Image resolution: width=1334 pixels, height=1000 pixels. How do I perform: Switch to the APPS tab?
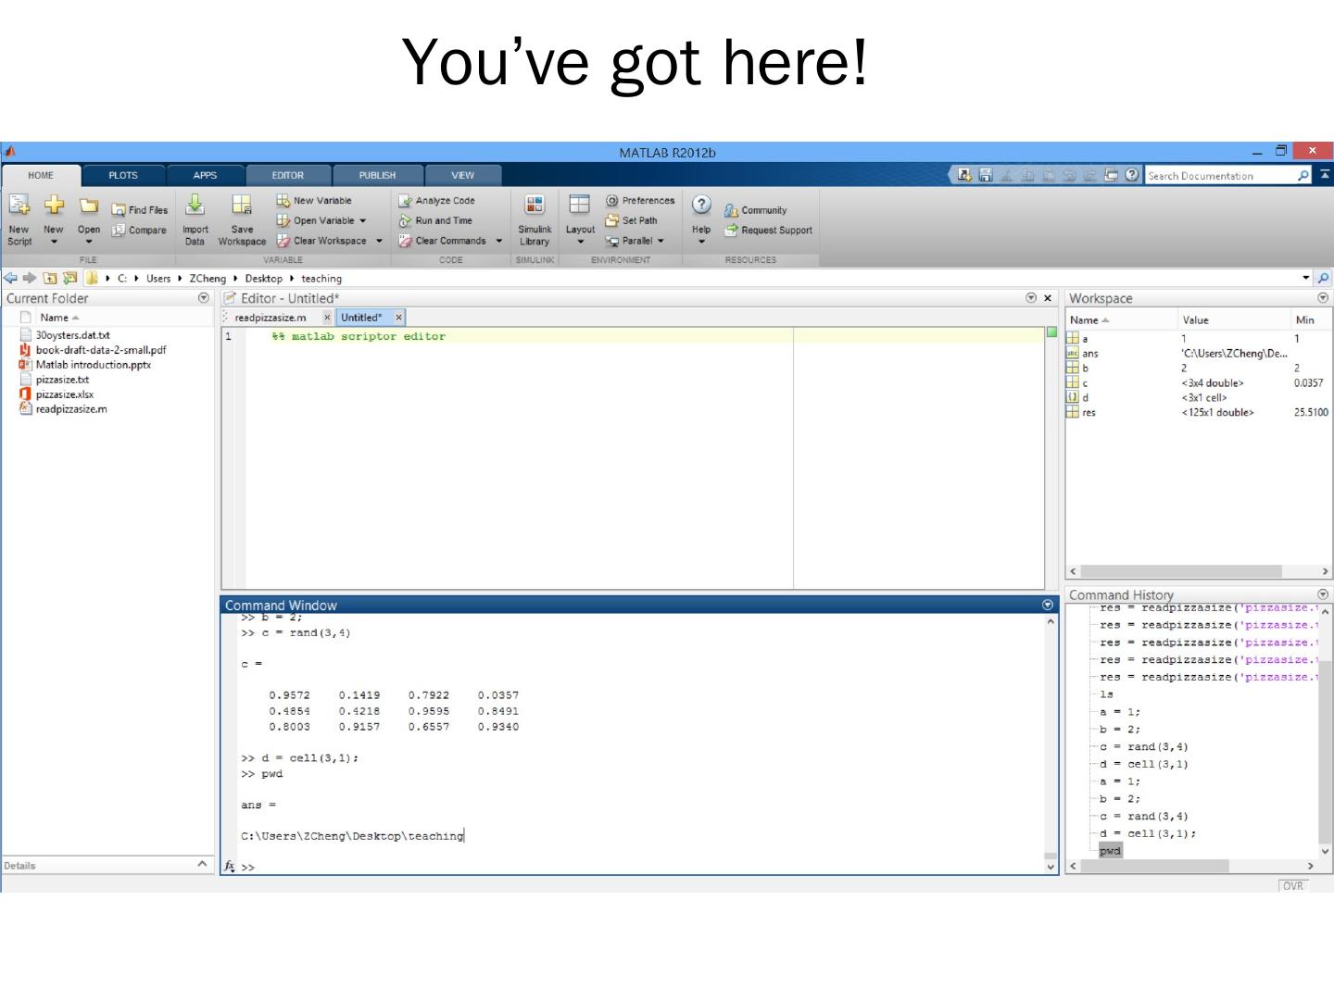(205, 175)
